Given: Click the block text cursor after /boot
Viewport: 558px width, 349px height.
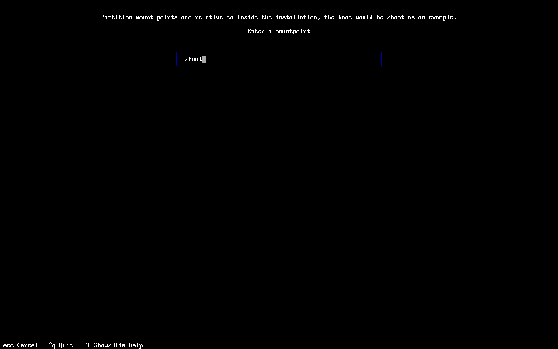Looking at the screenshot, I should coord(204,59).
